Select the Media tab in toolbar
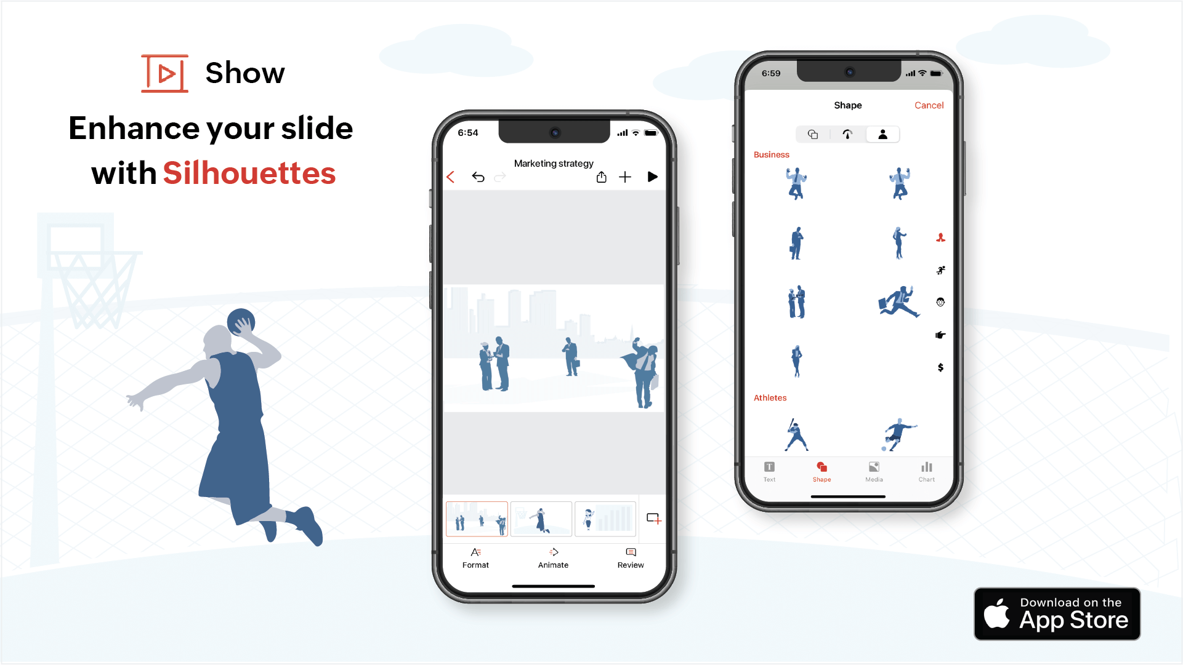This screenshot has height=665, width=1183. (873, 470)
